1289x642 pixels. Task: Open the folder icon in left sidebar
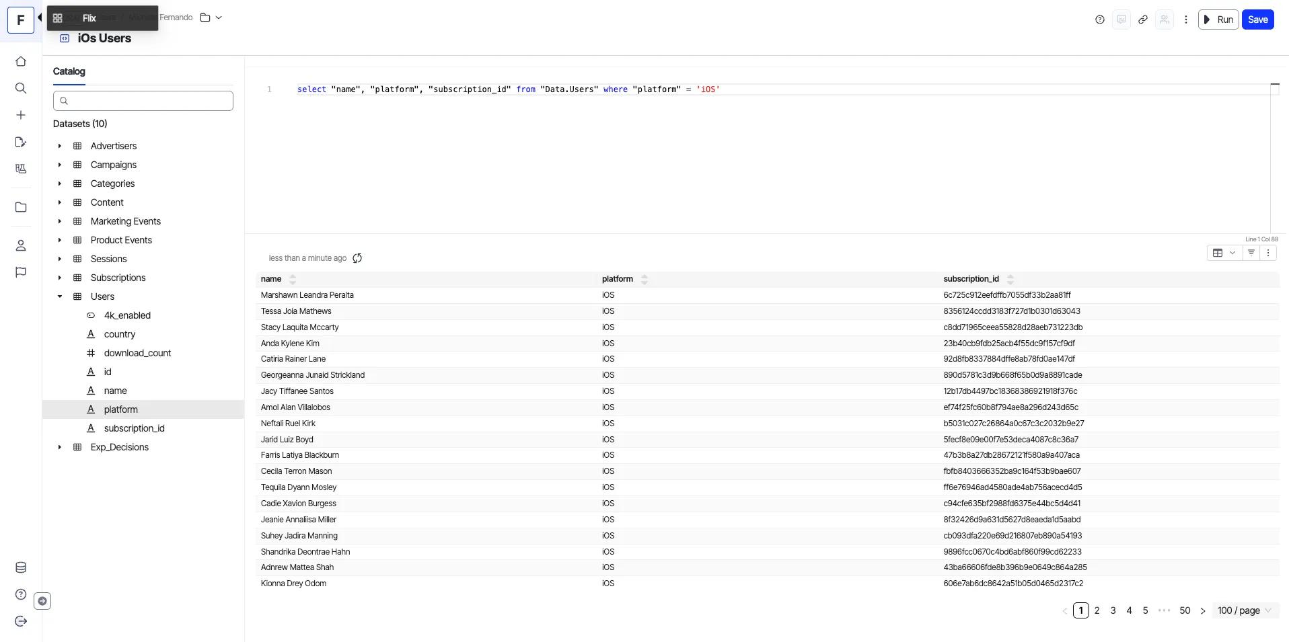21,207
